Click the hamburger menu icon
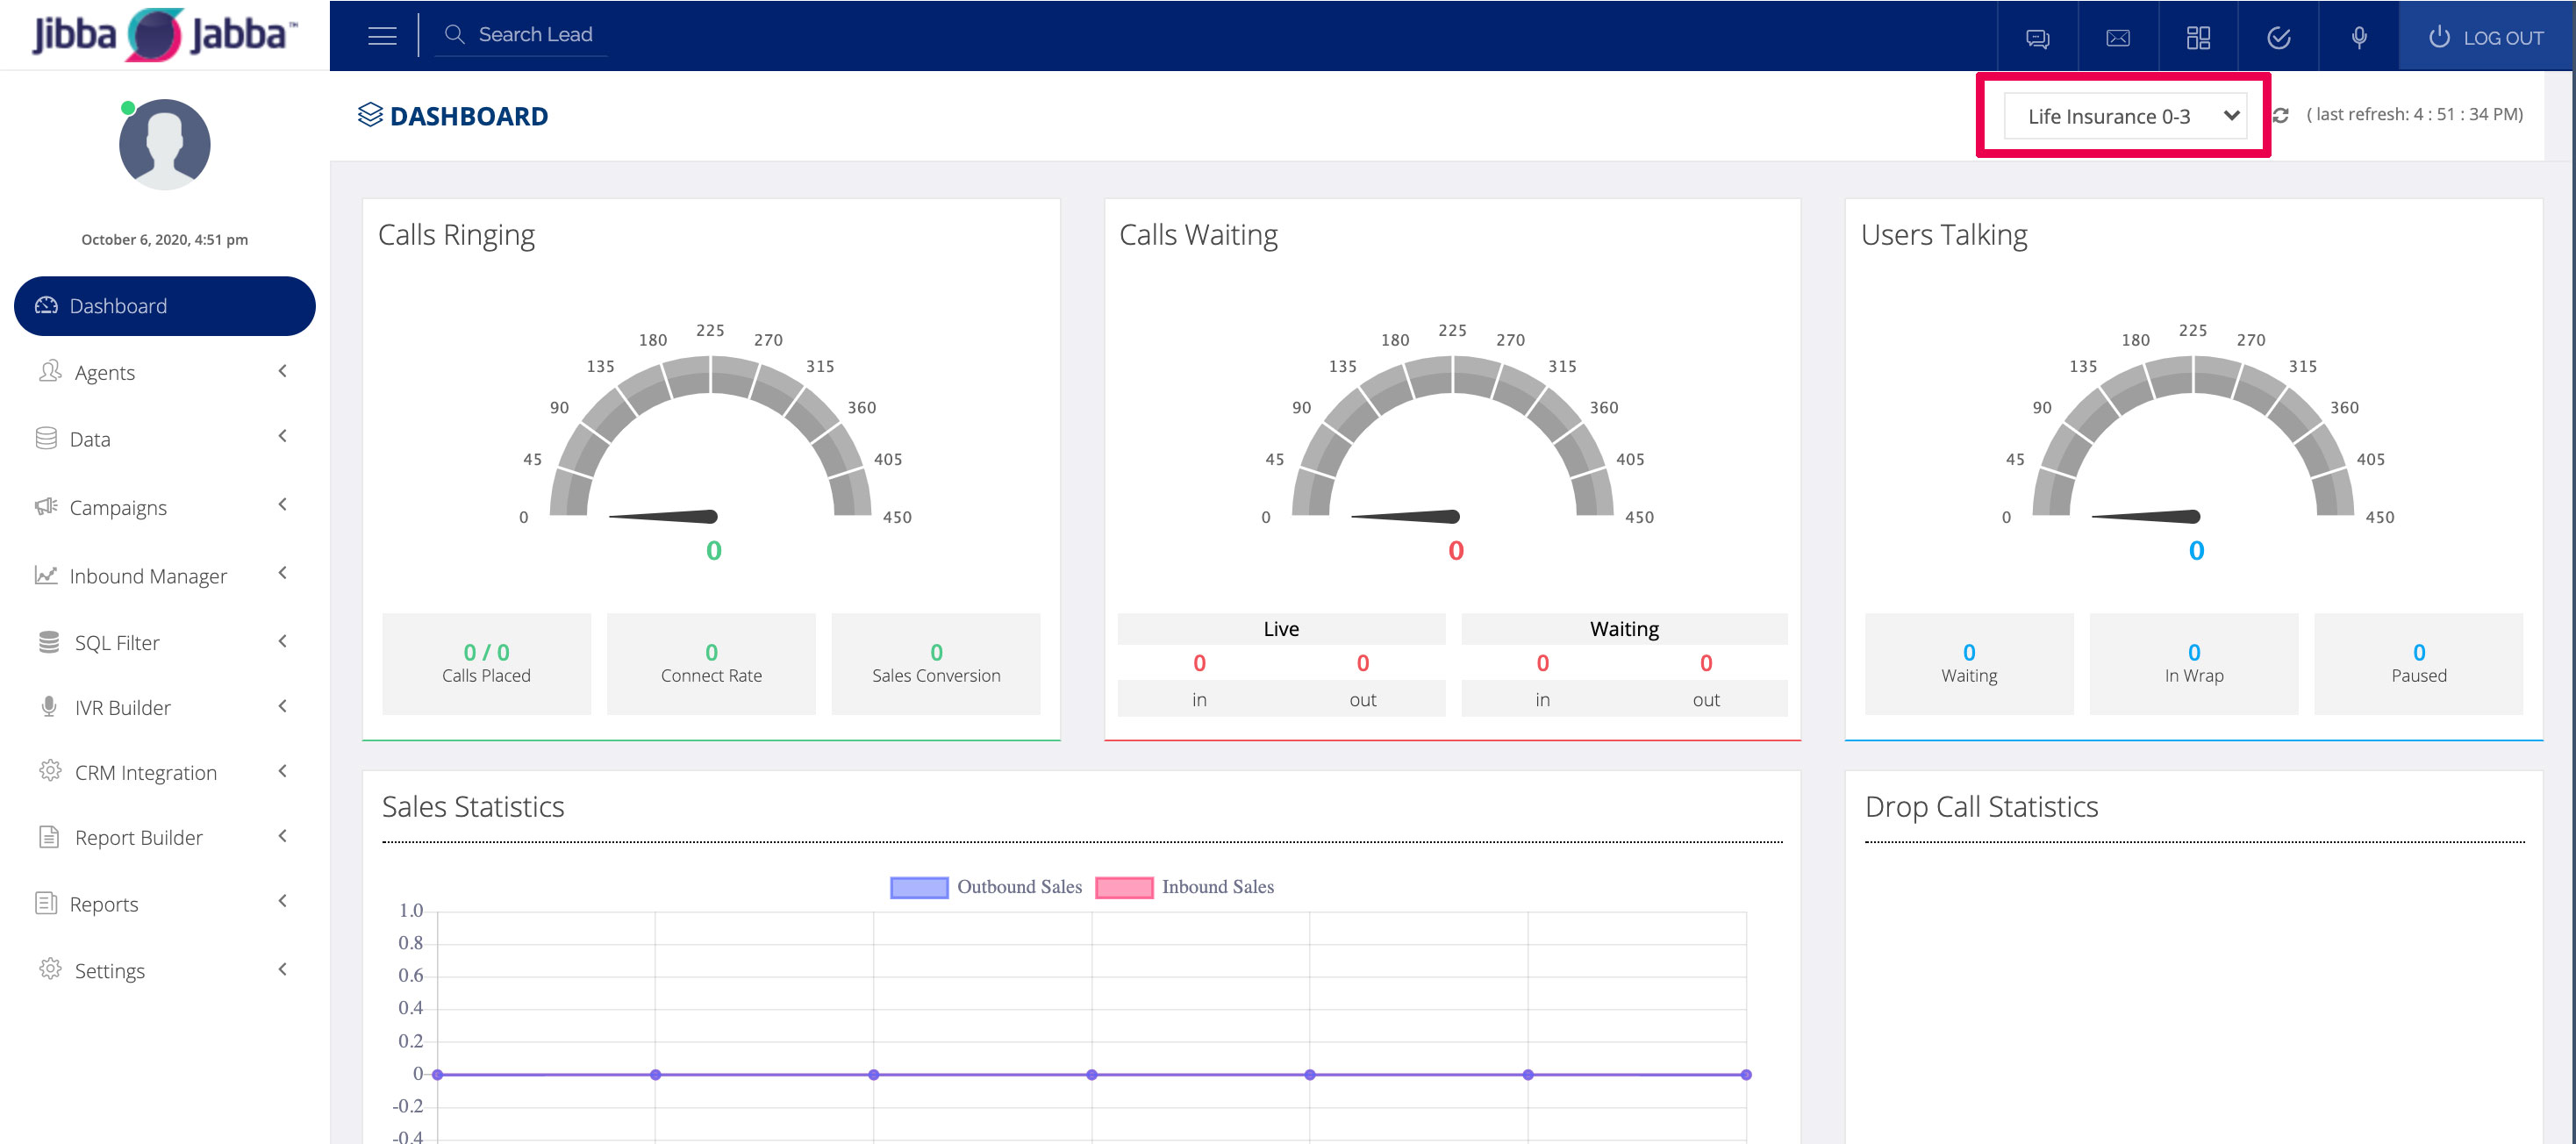Image resolution: width=2576 pixels, height=1144 pixels. coord(382,36)
